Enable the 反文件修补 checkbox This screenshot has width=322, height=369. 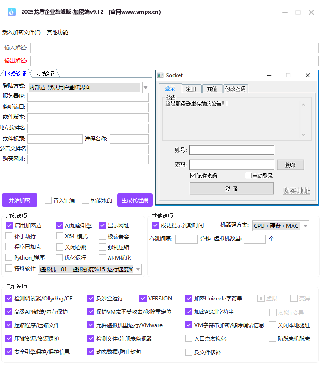[x=189, y=352]
